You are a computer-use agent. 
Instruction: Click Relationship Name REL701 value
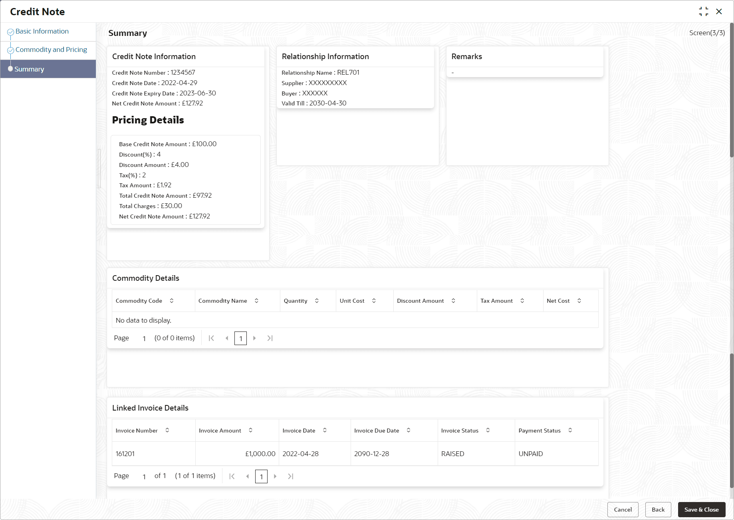(348, 72)
